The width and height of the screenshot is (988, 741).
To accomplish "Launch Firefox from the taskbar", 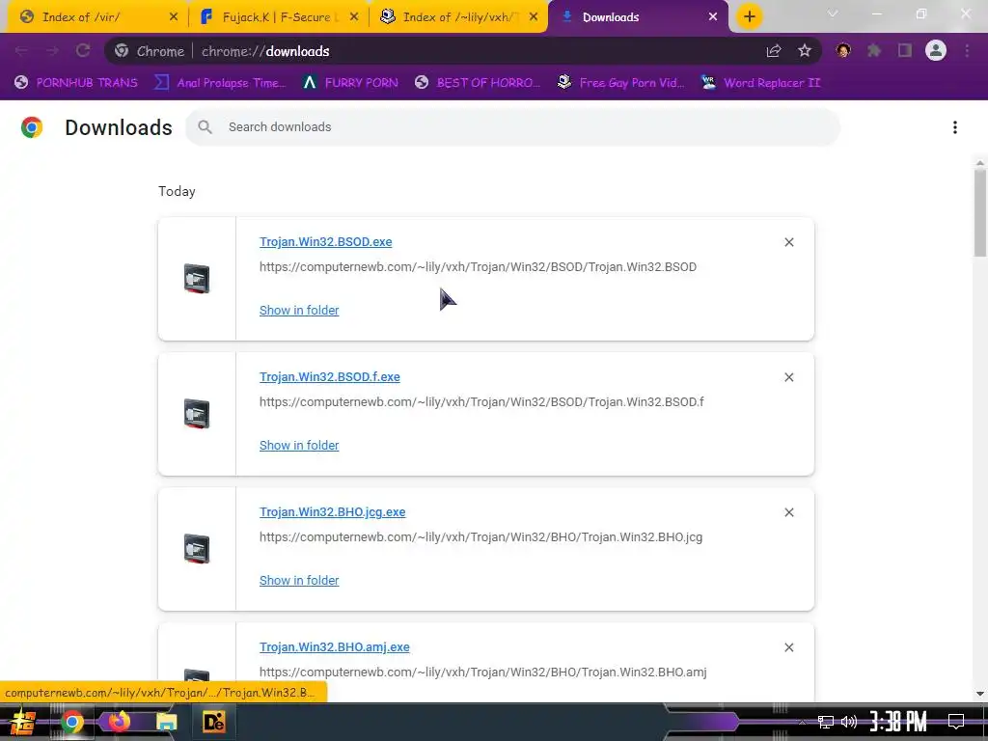I will tap(119, 722).
